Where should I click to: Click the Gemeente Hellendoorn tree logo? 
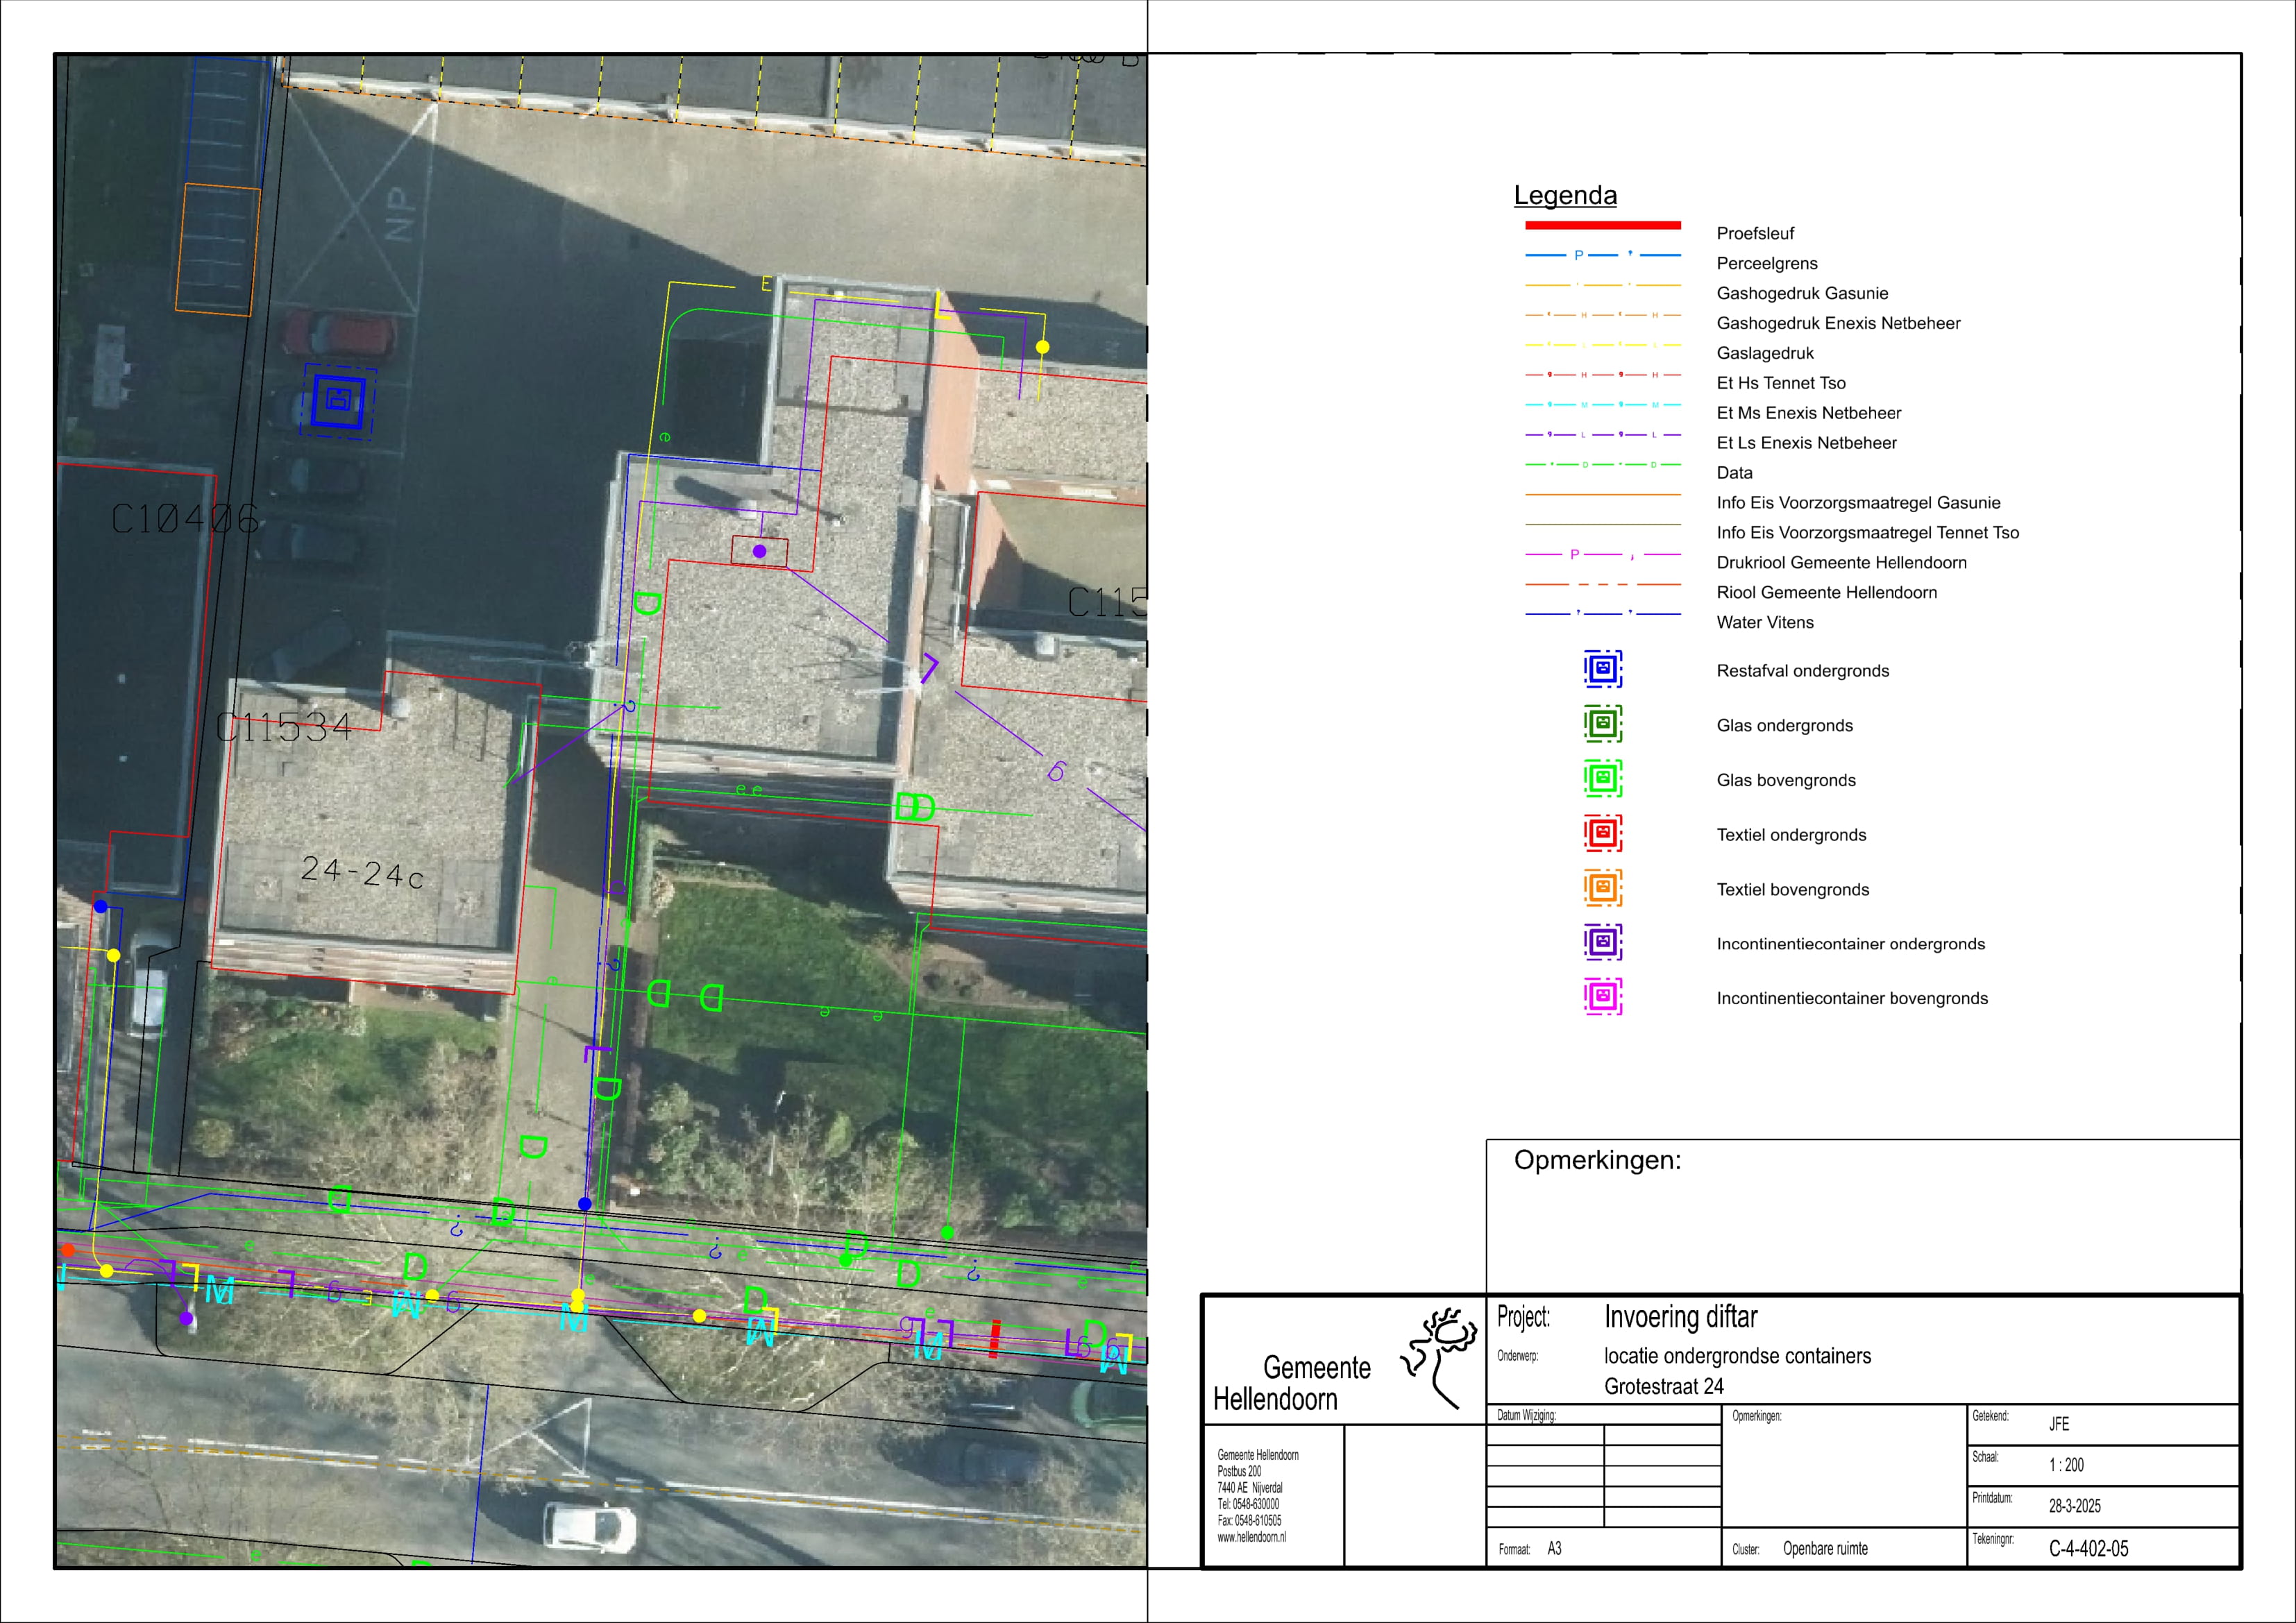(1440, 1358)
